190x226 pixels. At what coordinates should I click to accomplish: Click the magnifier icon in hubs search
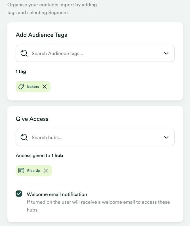[24, 137]
